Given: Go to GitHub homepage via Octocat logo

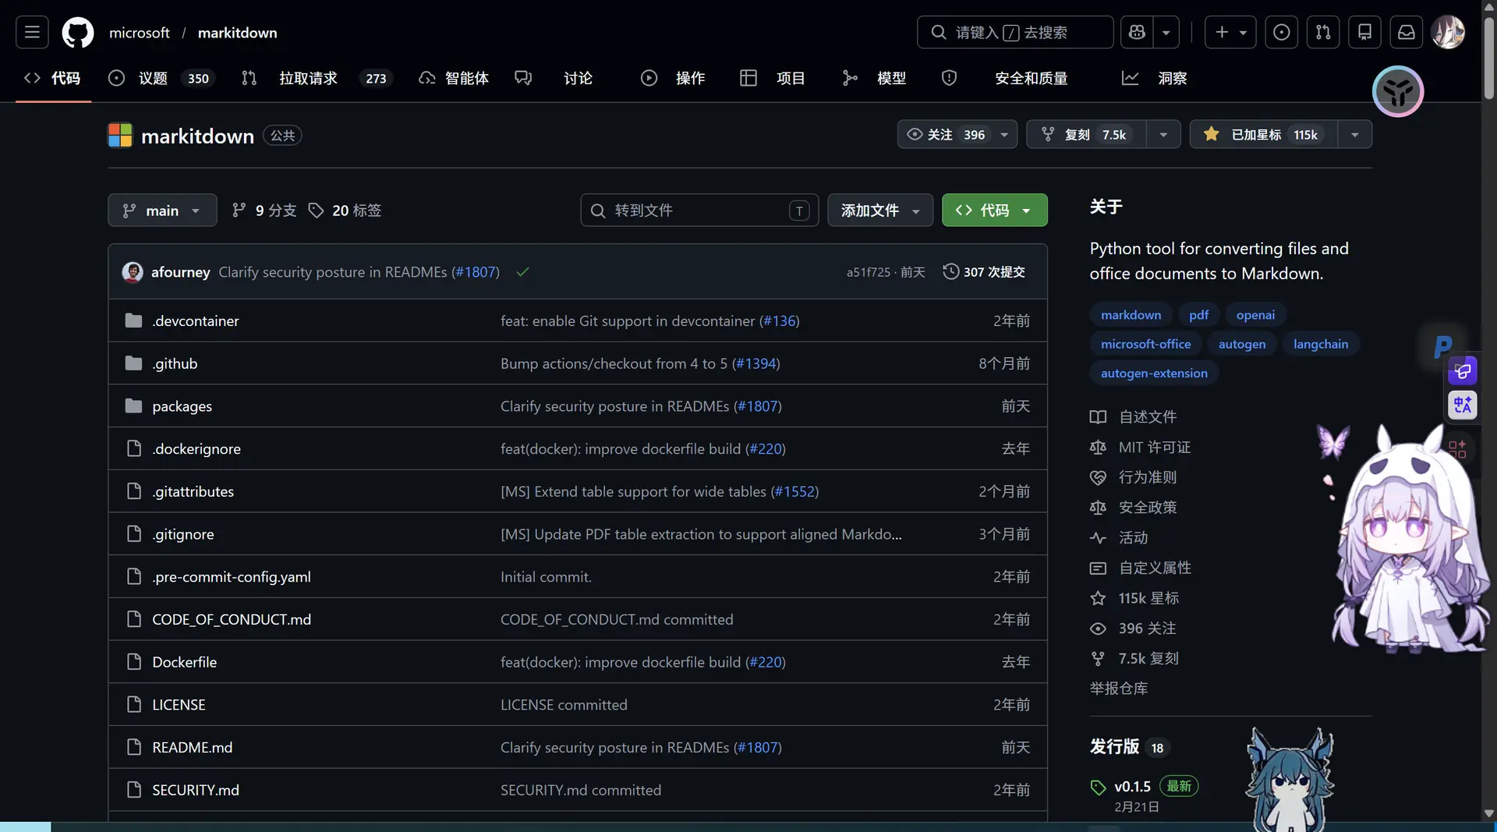Looking at the screenshot, I should 78,32.
